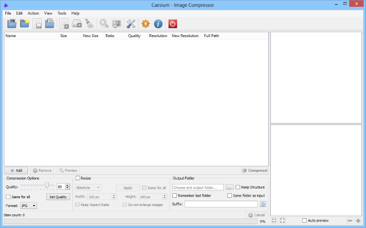366x228 pixels.
Task: Click the Remove Item toolbar icon
Action: coord(64,23)
